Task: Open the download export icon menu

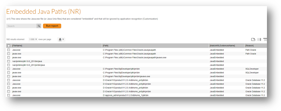Action: [60, 39]
